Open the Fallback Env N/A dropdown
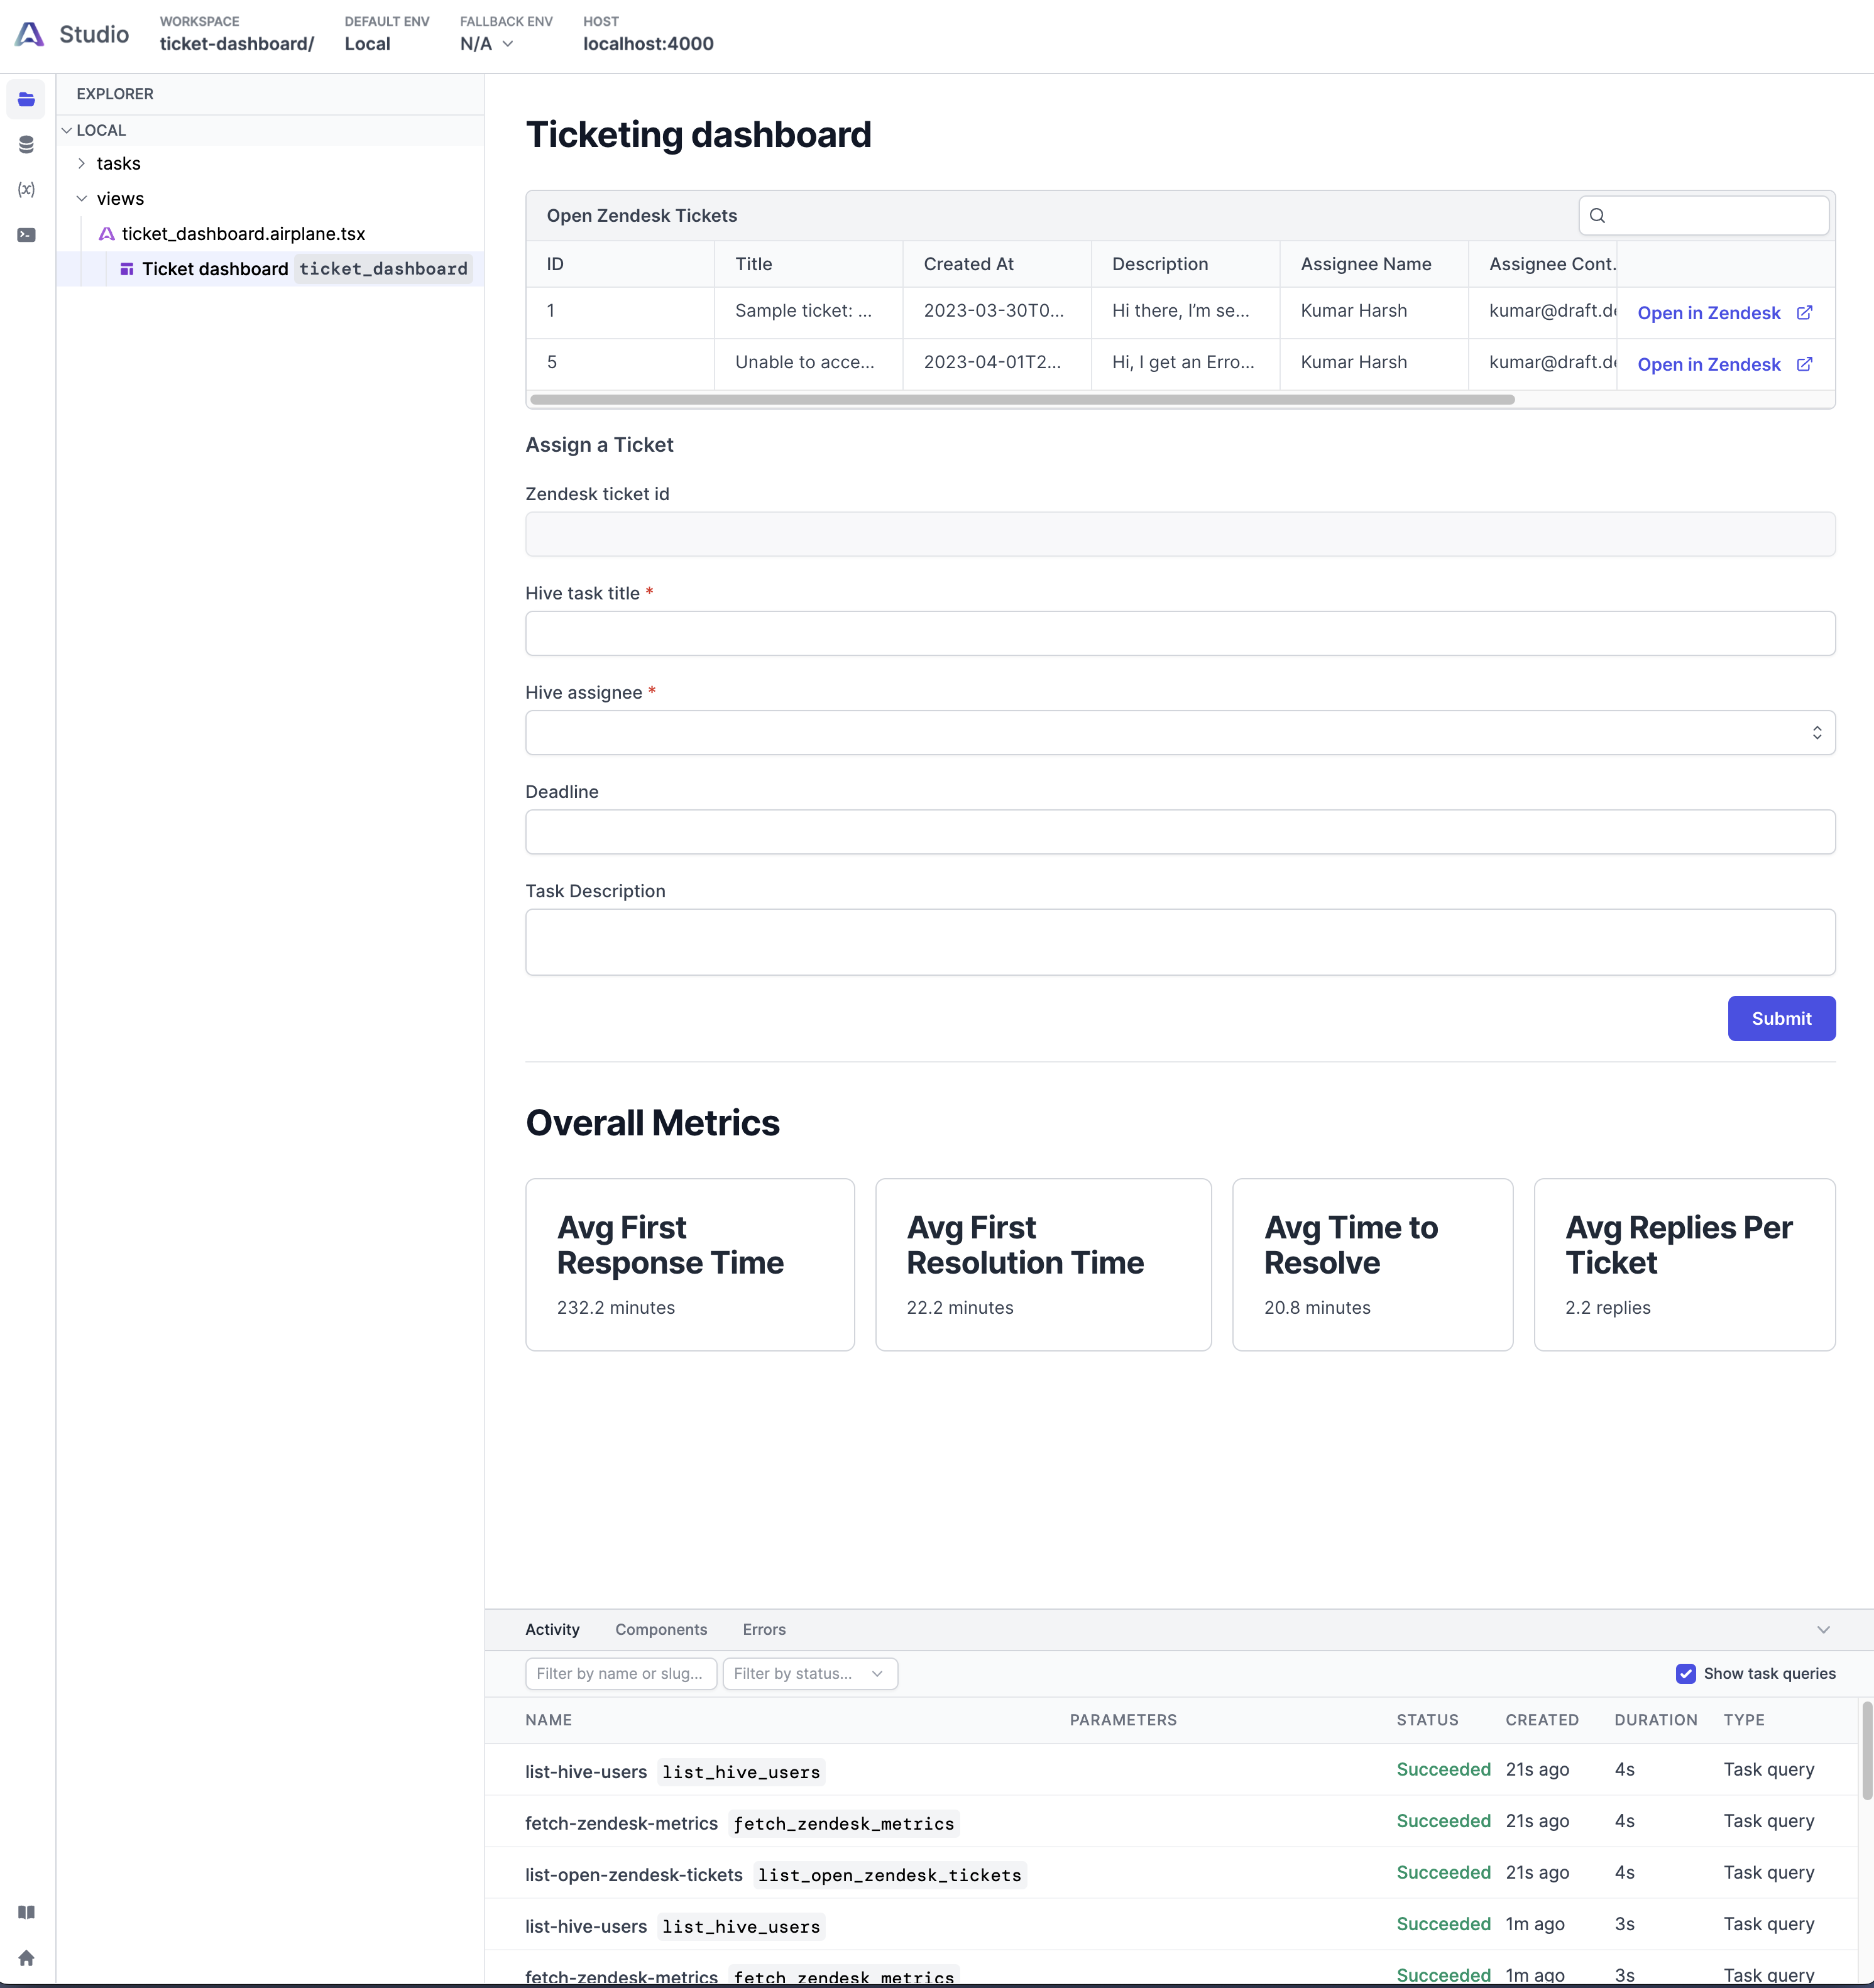Viewport: 1874px width, 1988px height. point(487,44)
